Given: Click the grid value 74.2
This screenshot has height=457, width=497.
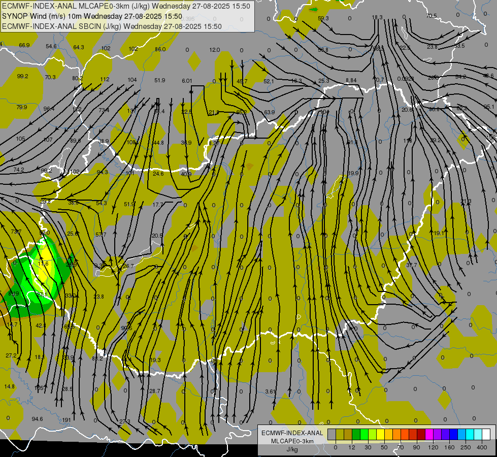Looking at the screenshot, I should tap(19, 170).
